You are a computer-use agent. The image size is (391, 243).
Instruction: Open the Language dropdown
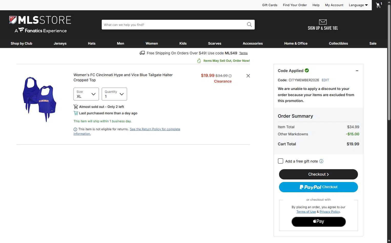click(358, 5)
